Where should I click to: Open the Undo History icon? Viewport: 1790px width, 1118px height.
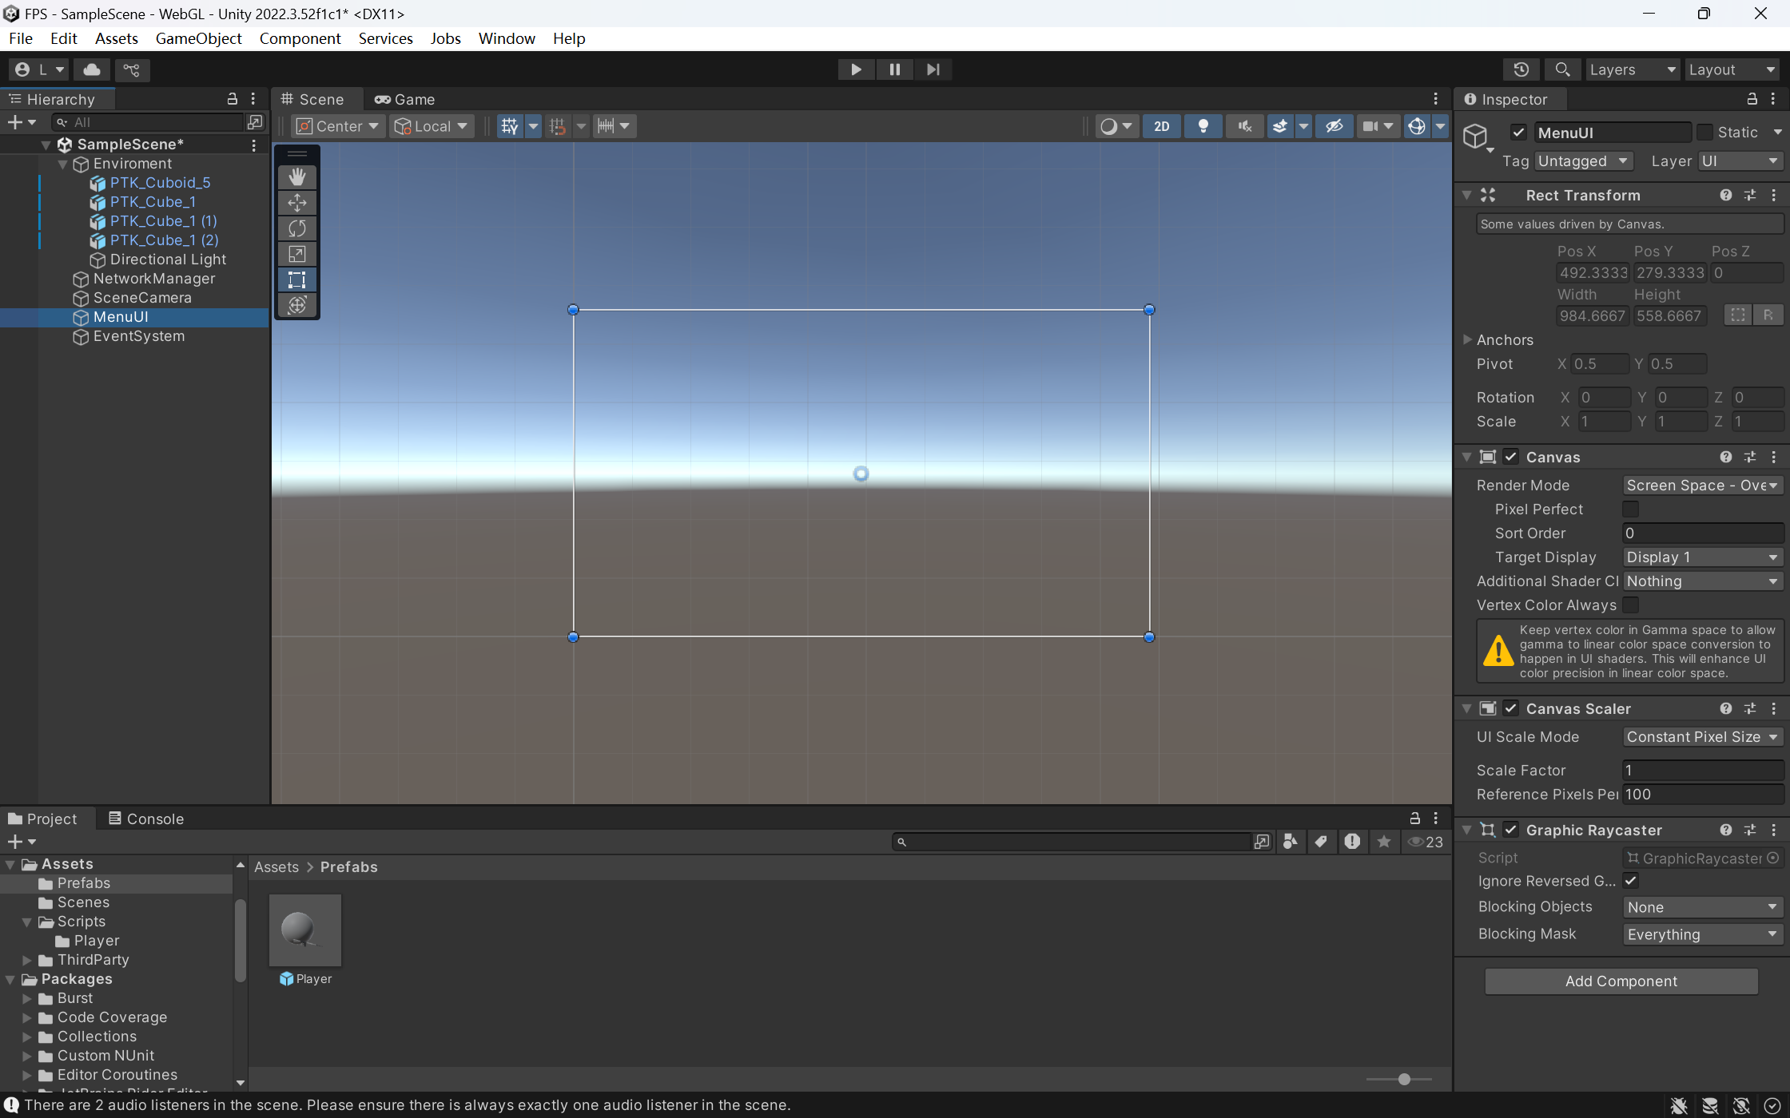(1521, 69)
